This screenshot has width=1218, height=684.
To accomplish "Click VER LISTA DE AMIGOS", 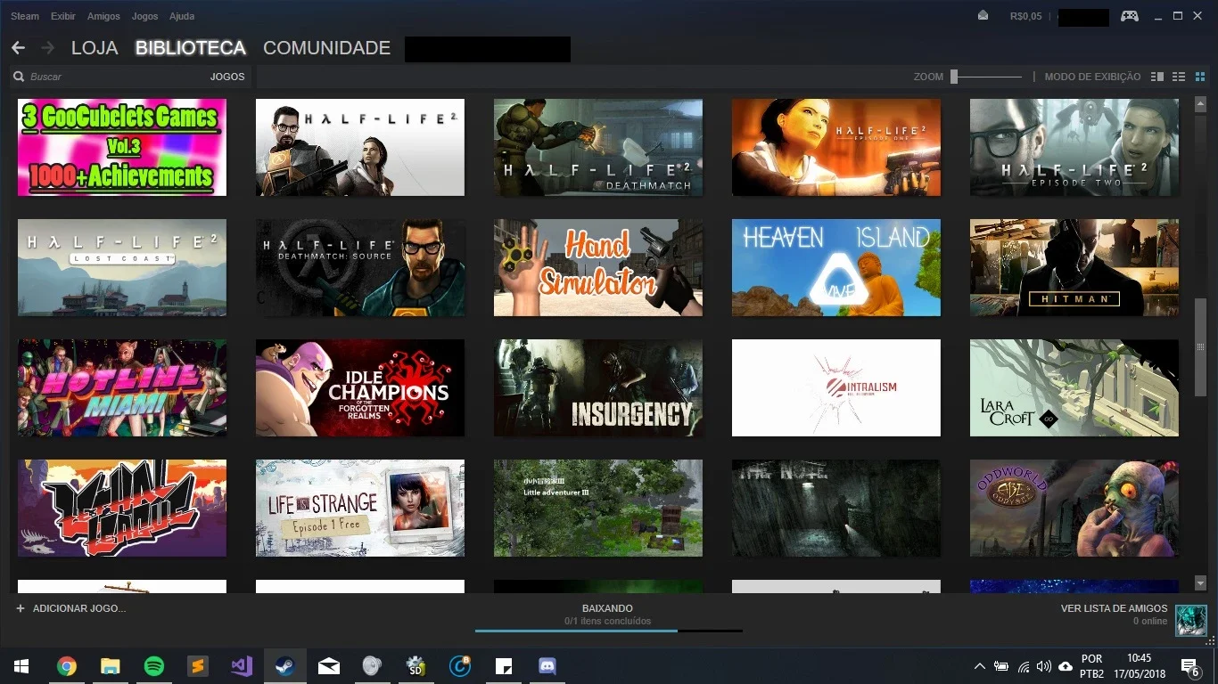I will 1114,608.
